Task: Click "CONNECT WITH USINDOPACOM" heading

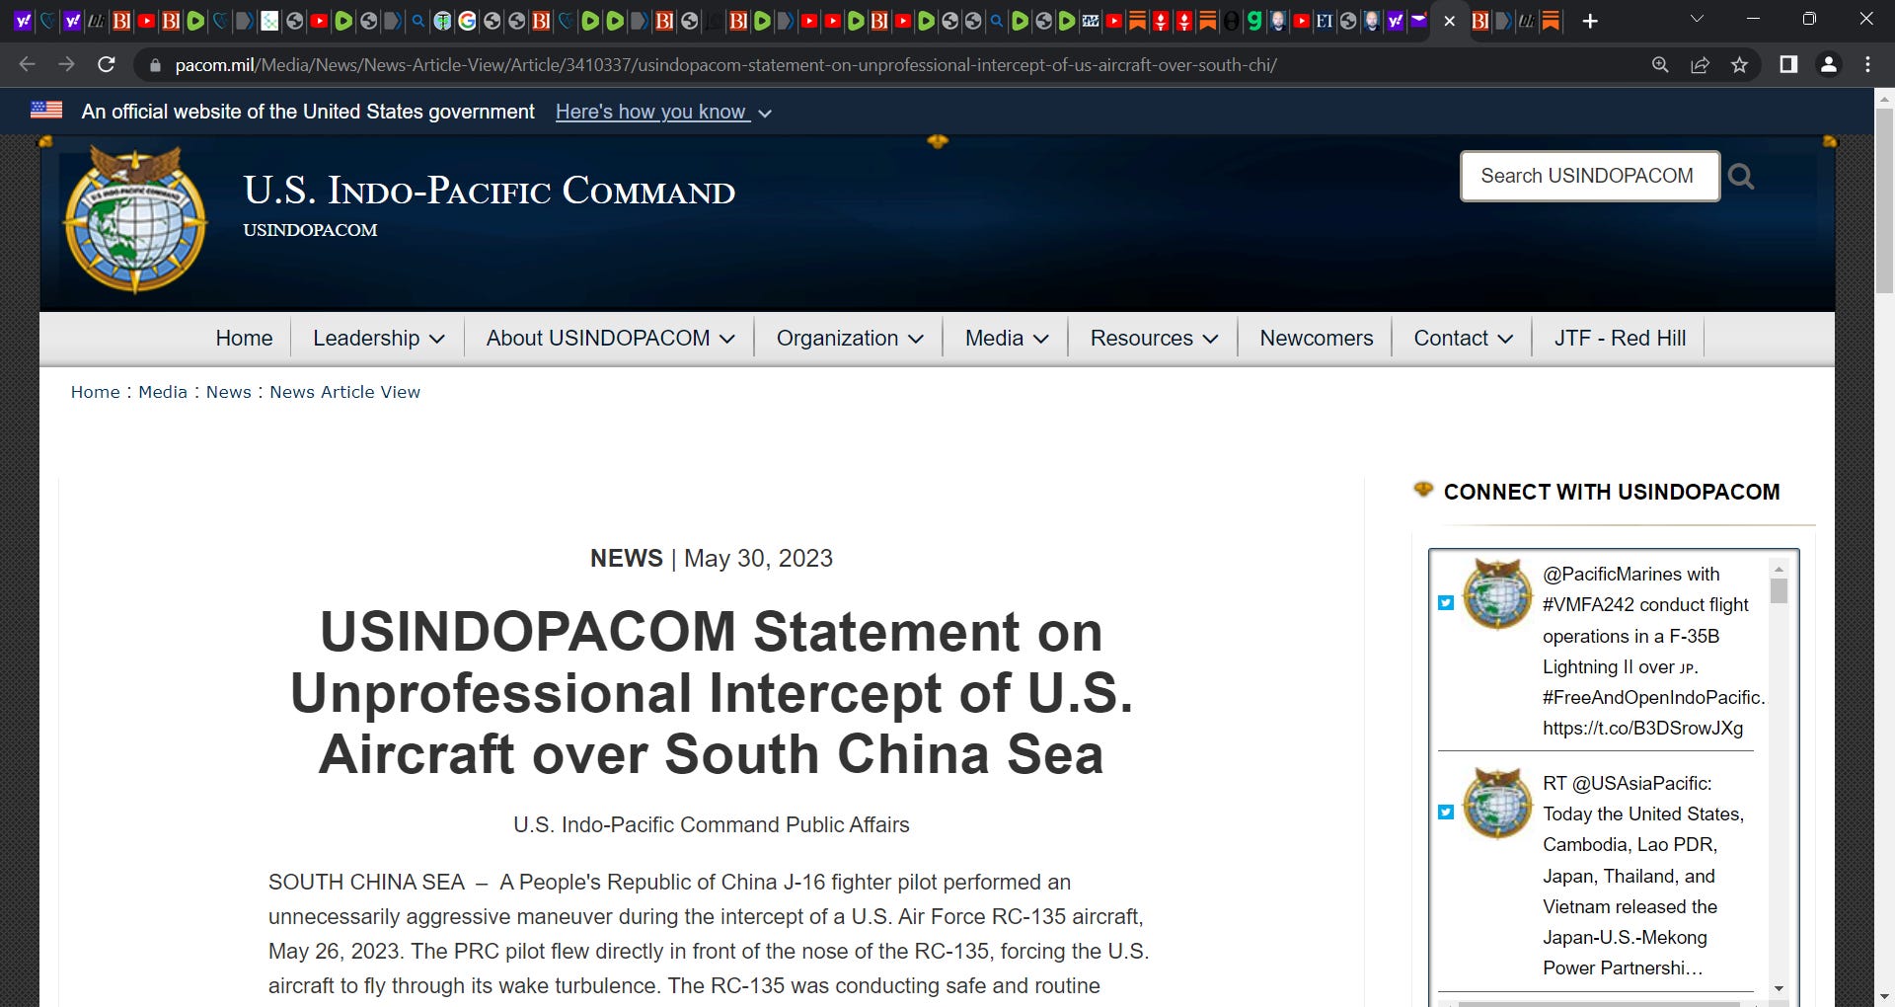Action: [1612, 492]
